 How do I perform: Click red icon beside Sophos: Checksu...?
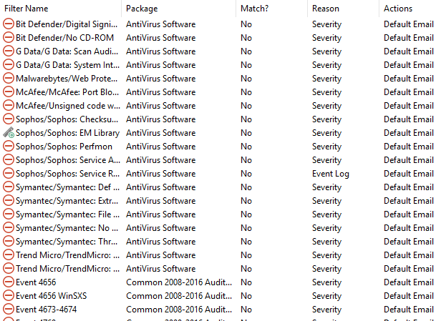(x=9, y=119)
